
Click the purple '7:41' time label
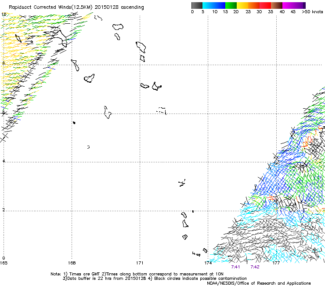(x=235, y=267)
